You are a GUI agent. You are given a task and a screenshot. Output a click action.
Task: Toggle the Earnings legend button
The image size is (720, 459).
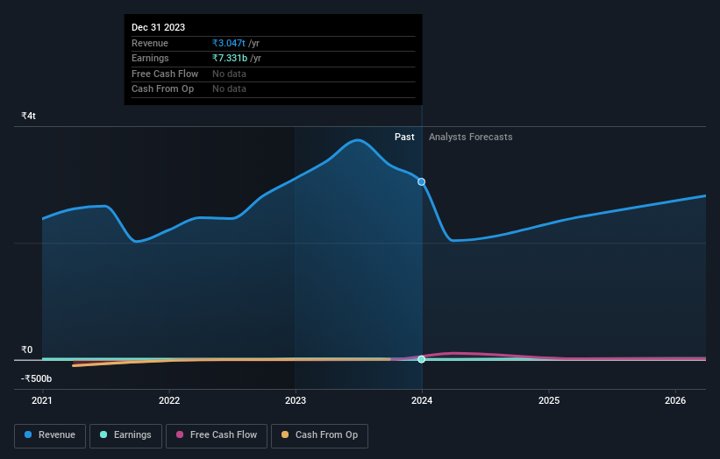(x=125, y=435)
